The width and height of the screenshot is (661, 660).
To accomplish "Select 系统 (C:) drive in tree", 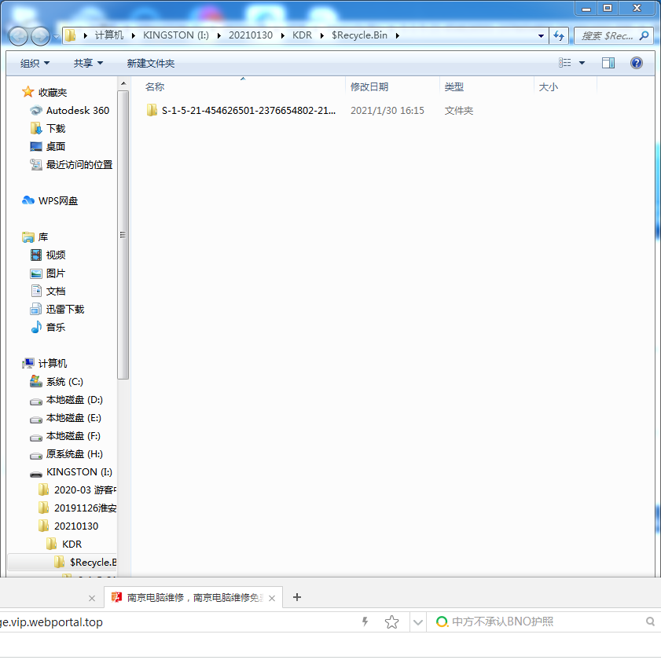I will click(x=64, y=382).
